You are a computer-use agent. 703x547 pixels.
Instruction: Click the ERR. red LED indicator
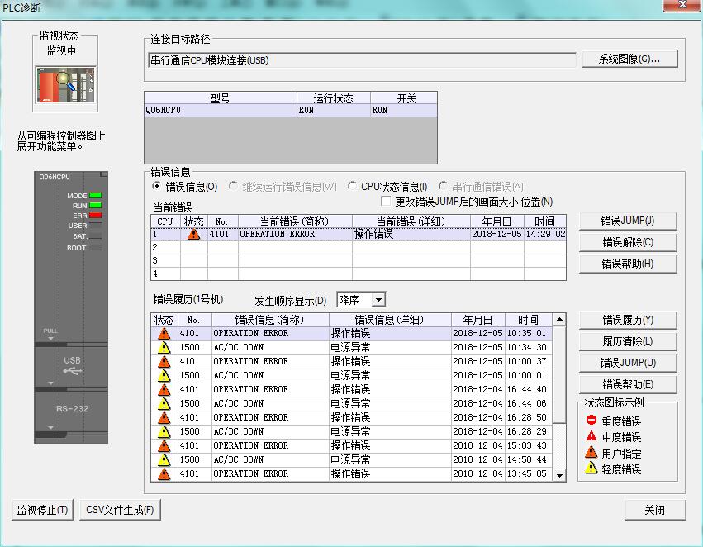(95, 216)
